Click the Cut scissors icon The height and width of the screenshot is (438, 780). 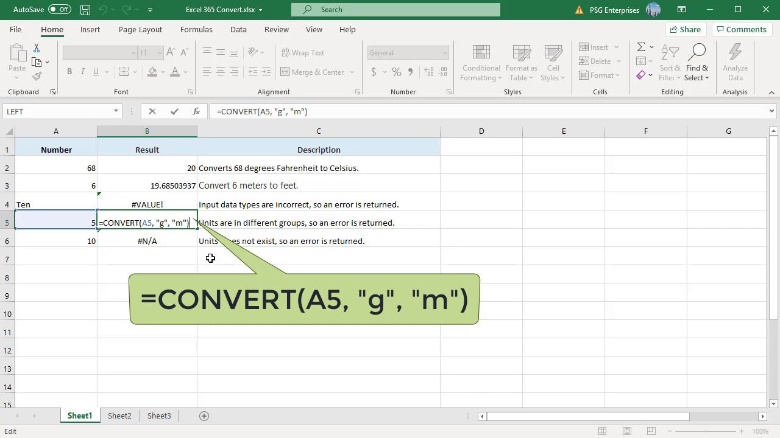coord(37,47)
